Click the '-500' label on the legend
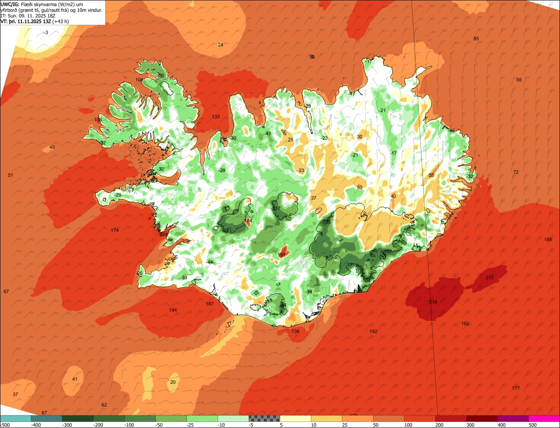The image size is (560, 428). click(5, 425)
